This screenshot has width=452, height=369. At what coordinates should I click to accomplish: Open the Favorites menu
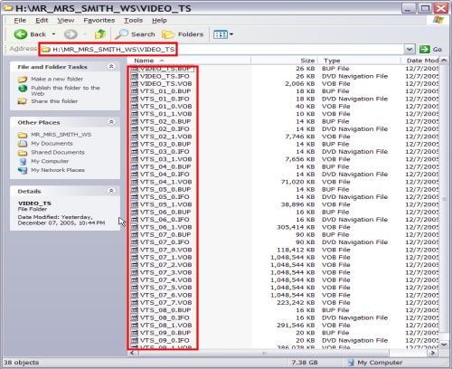[99, 21]
